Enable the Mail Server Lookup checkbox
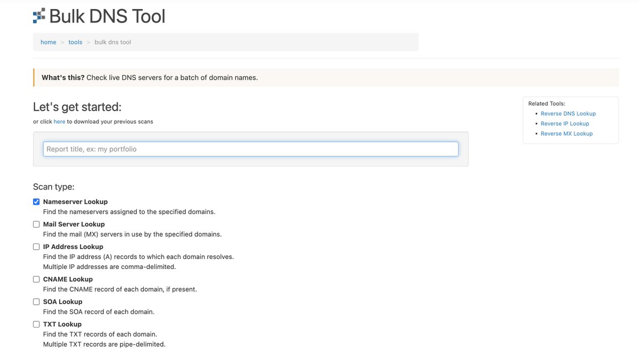 (36, 224)
